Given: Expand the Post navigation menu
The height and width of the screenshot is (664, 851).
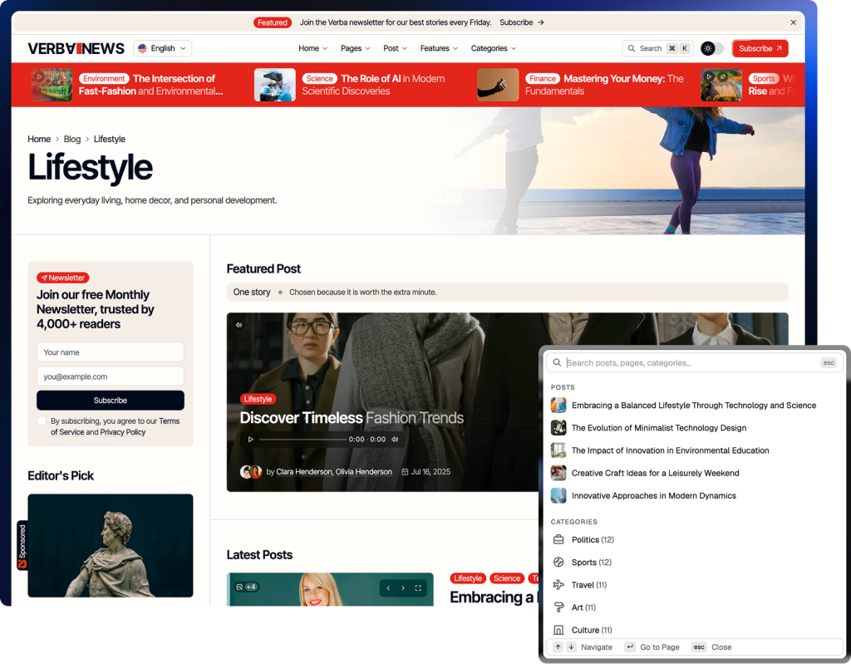Looking at the screenshot, I should [395, 48].
